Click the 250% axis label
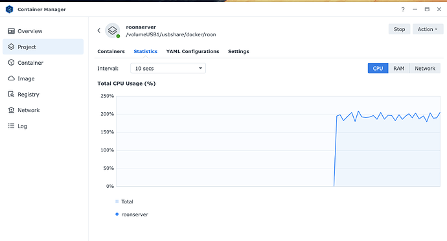 click(107, 96)
